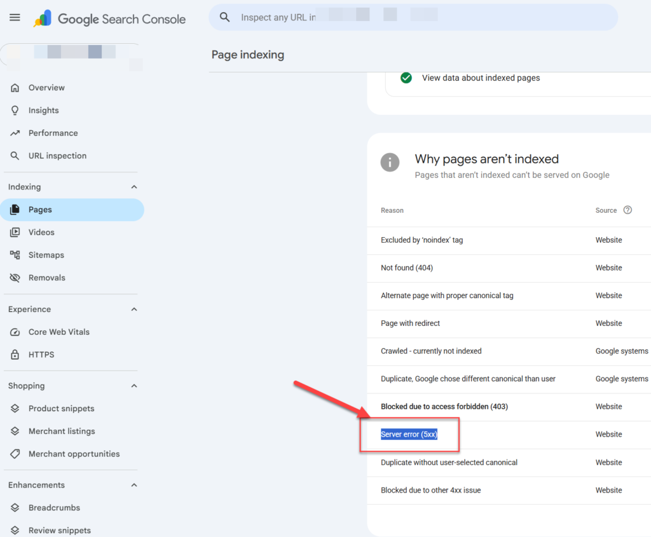Screen dimensions: 651x537
Task: Click the Review snippets layers icon
Action: click(x=15, y=531)
